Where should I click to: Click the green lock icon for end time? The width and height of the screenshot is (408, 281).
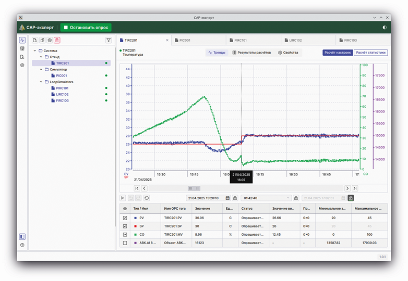[x=351, y=198]
